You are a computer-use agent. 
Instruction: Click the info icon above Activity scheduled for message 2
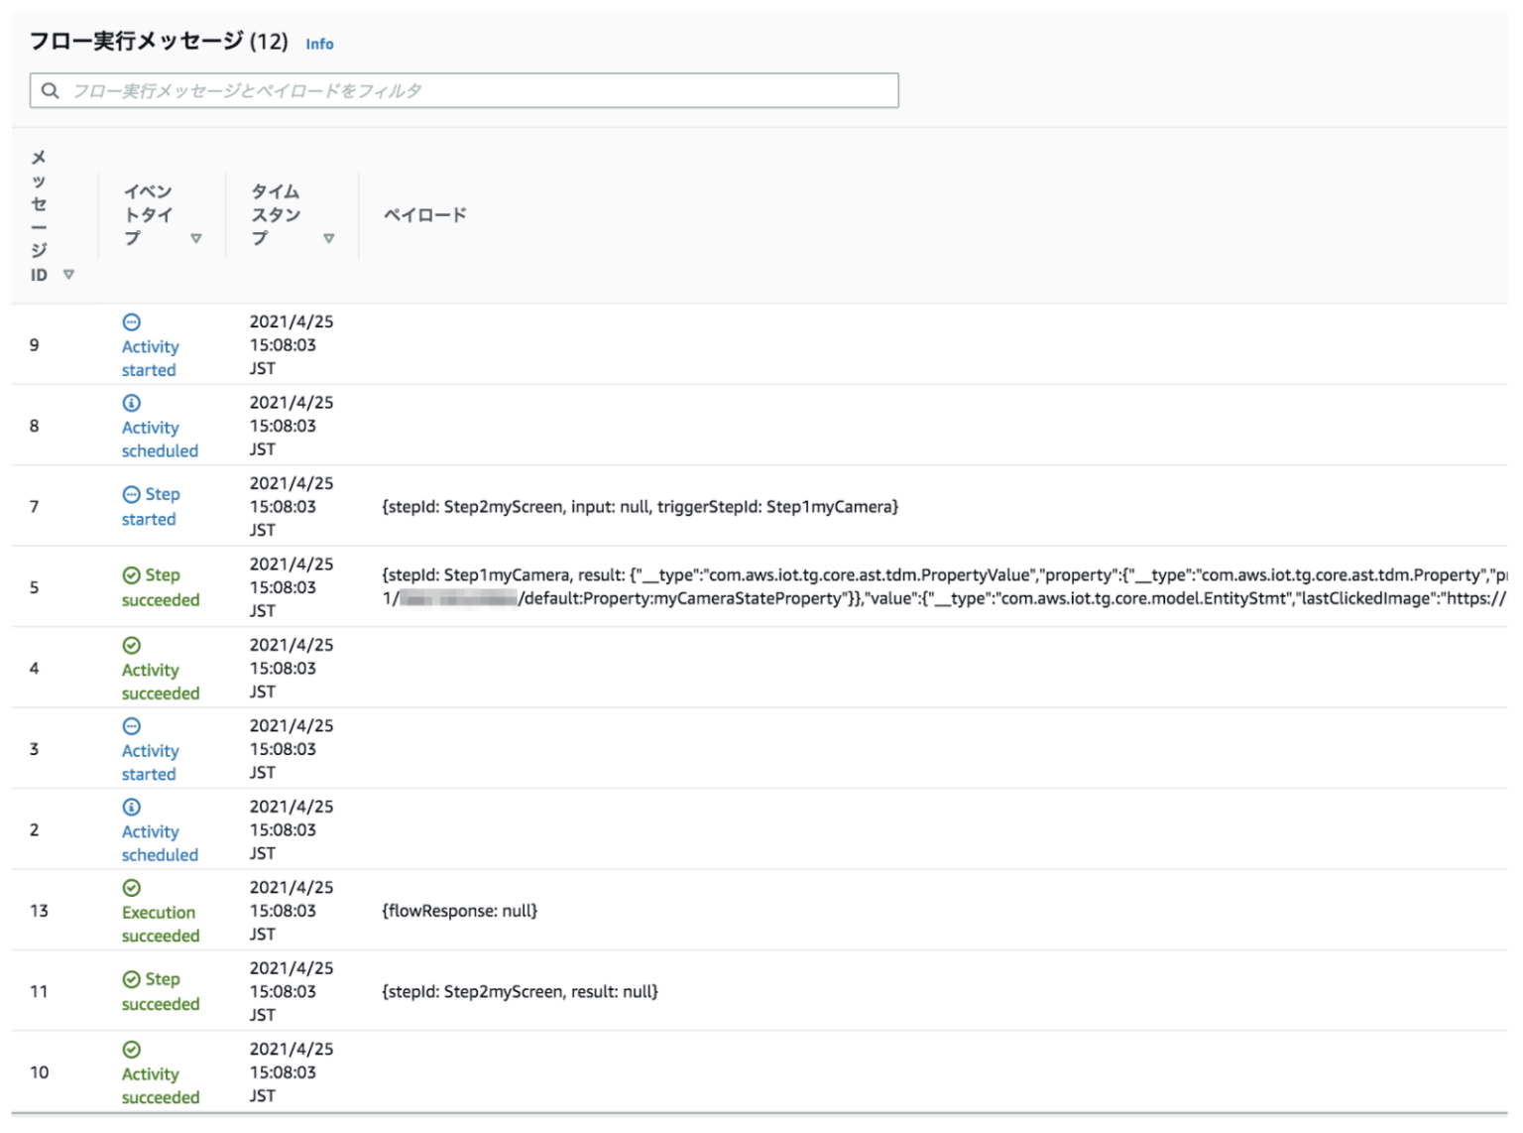click(x=132, y=807)
